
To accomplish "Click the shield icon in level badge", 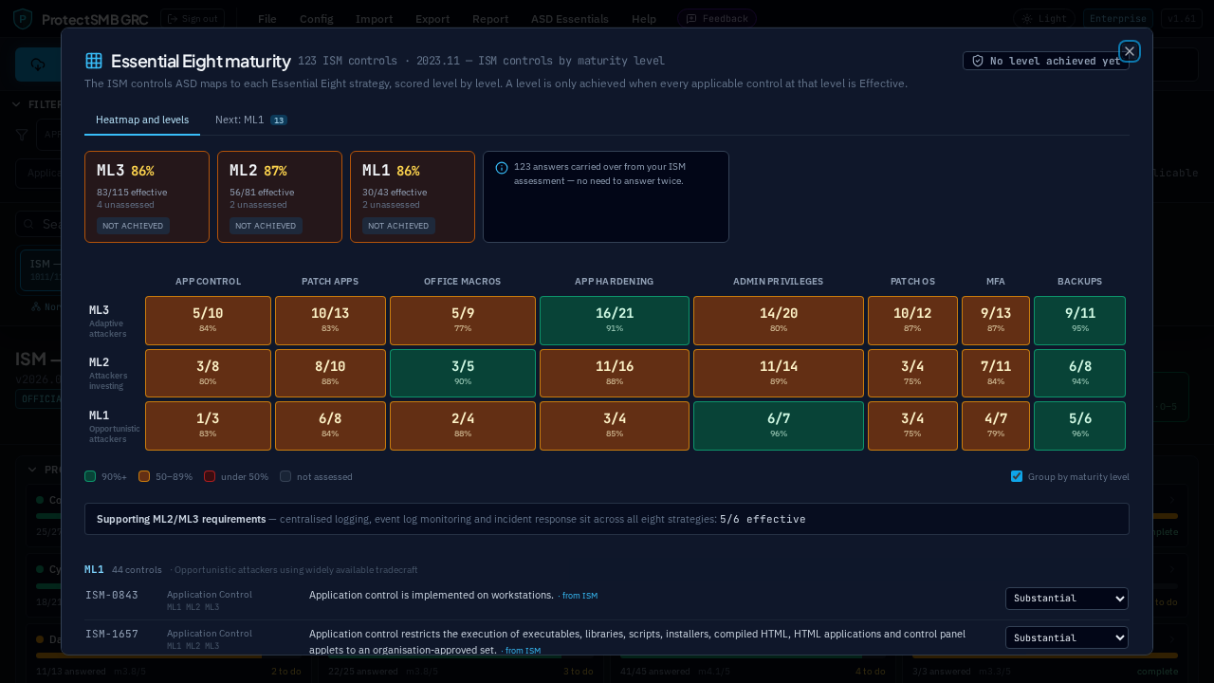I will pos(978,61).
